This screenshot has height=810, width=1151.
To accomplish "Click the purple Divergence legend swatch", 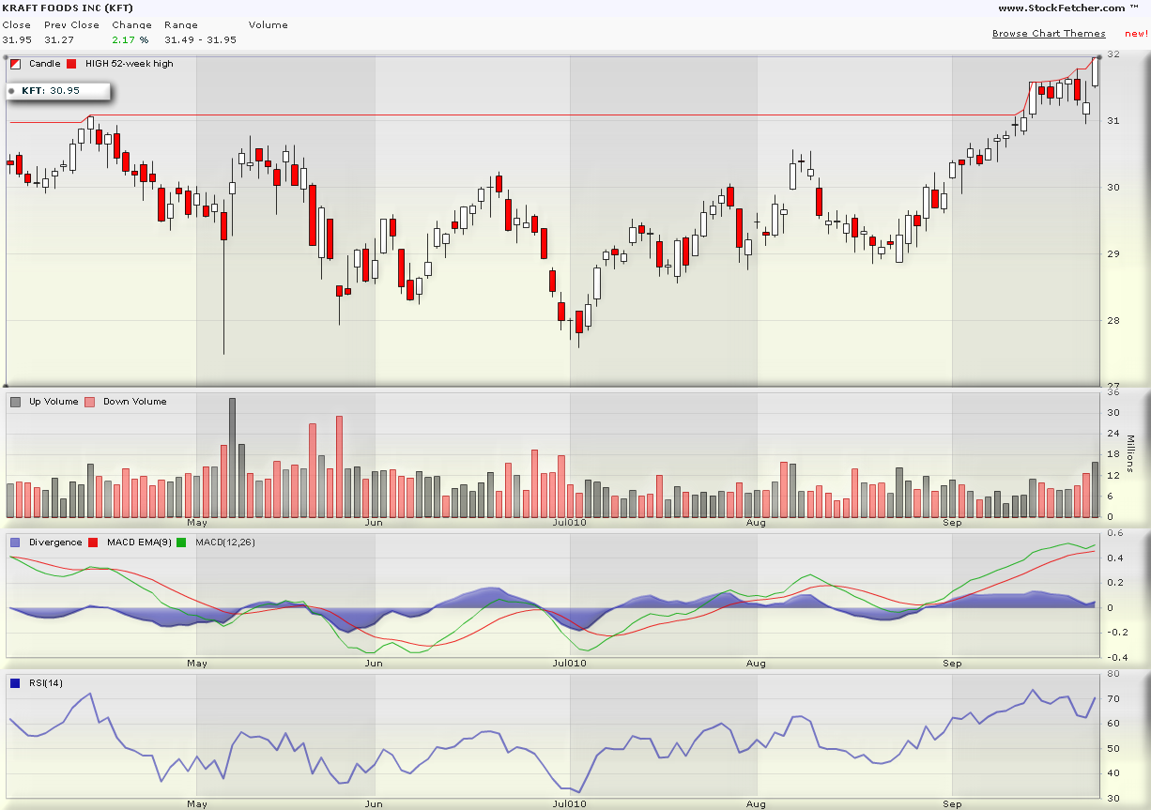I will coord(16,543).
